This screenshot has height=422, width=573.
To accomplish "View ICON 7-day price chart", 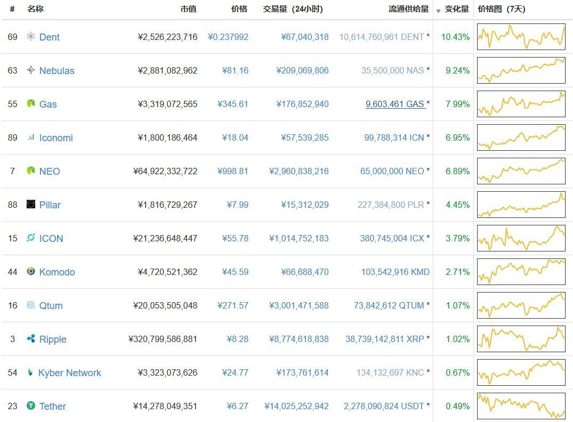I will pos(521,238).
